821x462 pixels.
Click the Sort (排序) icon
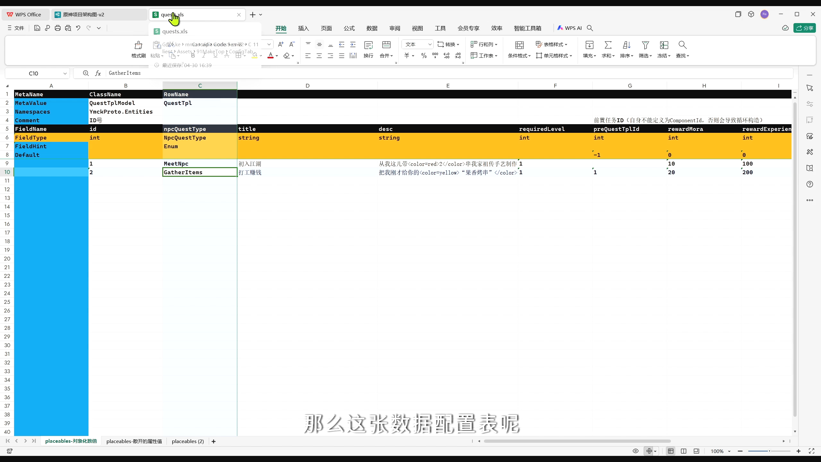tap(626, 45)
